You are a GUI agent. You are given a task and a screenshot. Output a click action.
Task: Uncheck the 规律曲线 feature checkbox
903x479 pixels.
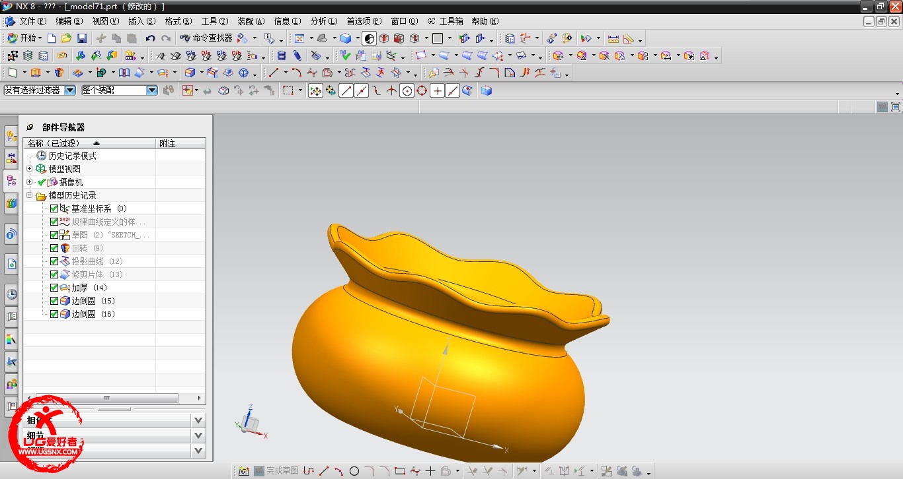tap(54, 222)
